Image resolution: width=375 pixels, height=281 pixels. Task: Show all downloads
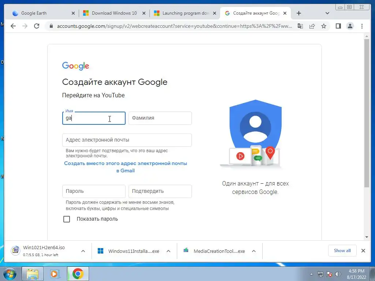pos(342,250)
